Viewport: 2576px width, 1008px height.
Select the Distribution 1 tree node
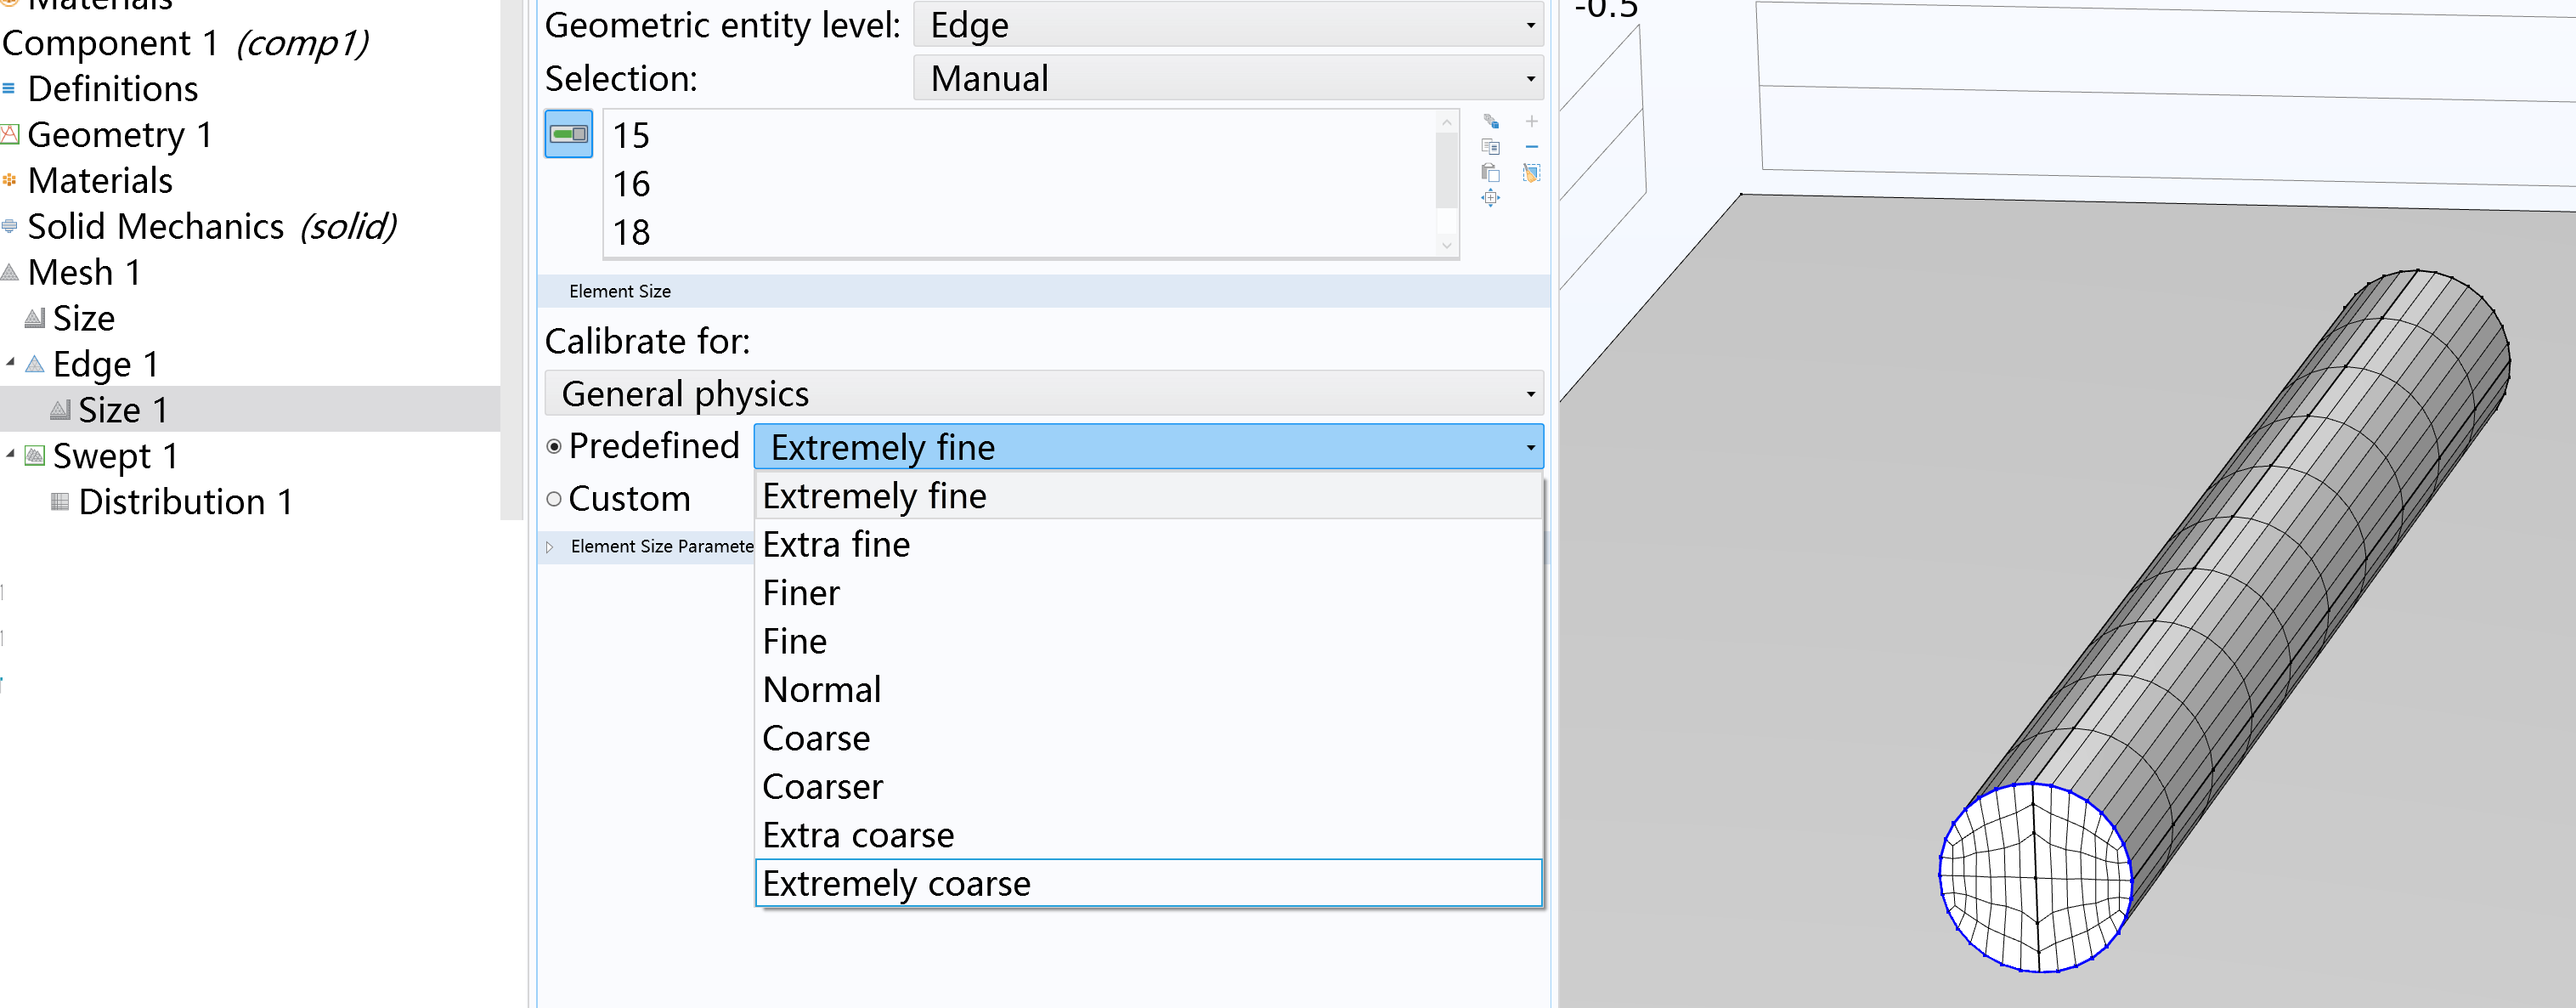185,502
